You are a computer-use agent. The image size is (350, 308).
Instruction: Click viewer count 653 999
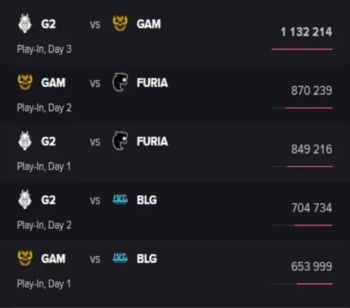(x=311, y=267)
